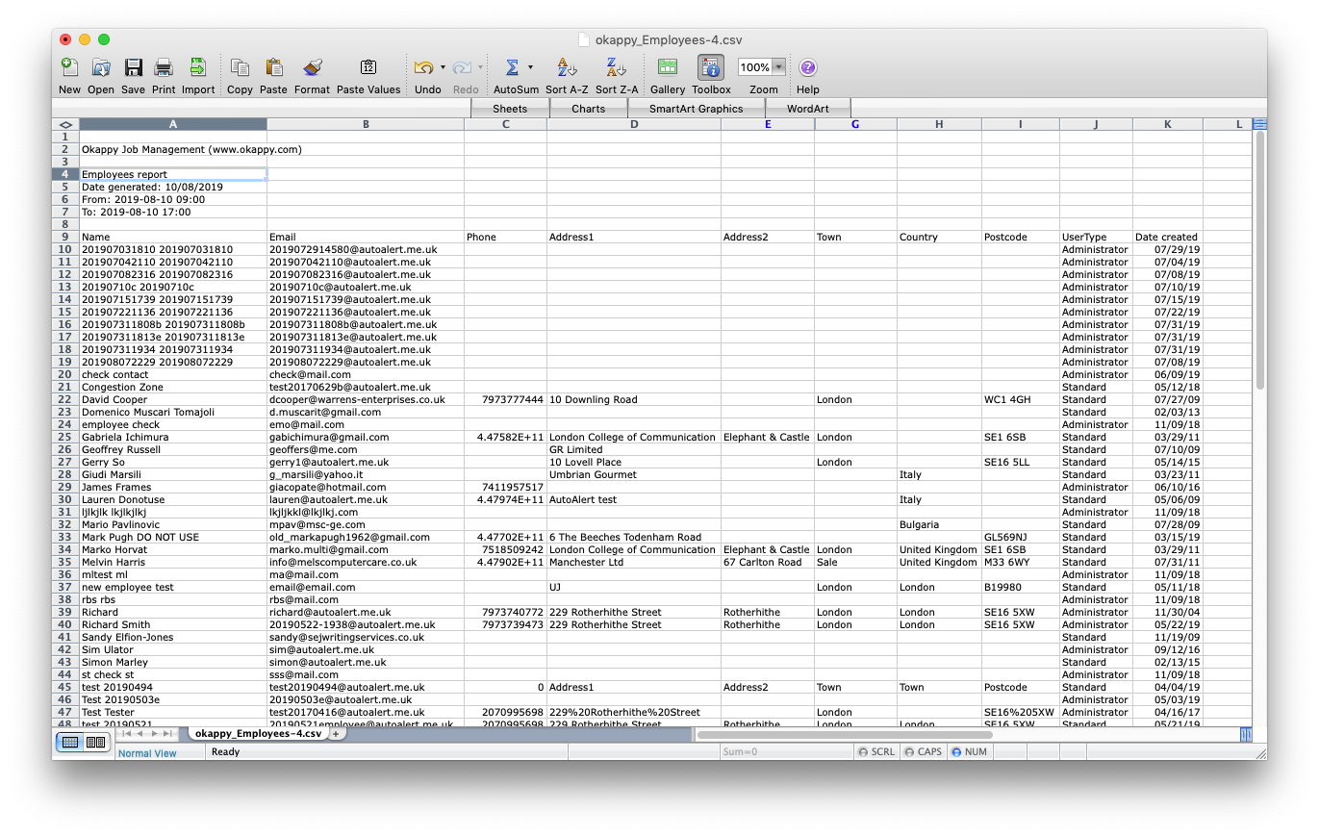Open the Toolbox panel
1319x835 pixels.
coord(710,67)
